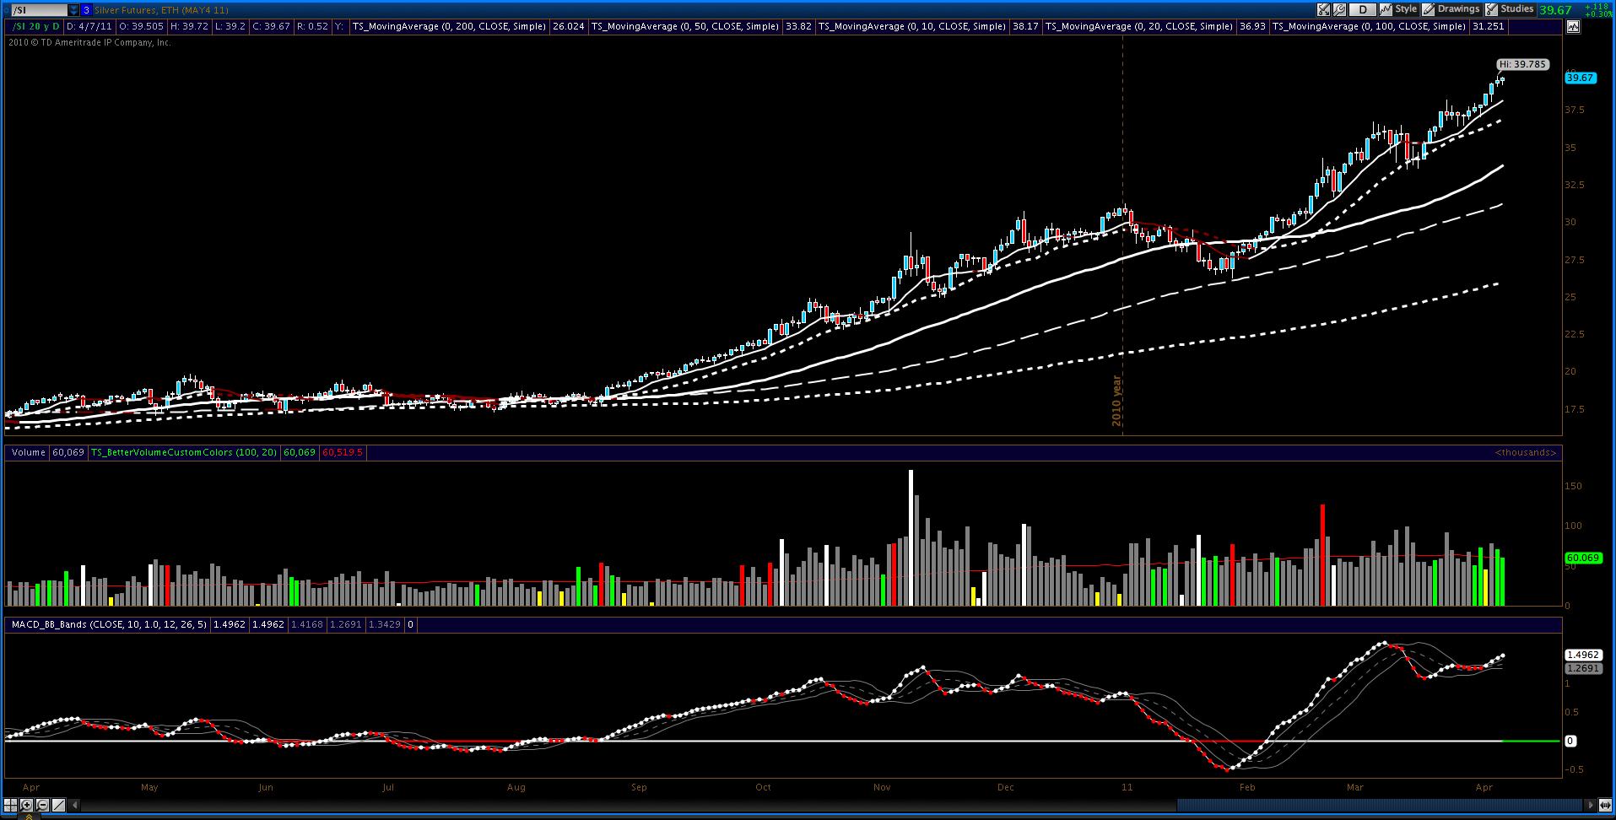Zoom out with the minus magnifier icon
The image size is (1616, 820).
click(42, 805)
